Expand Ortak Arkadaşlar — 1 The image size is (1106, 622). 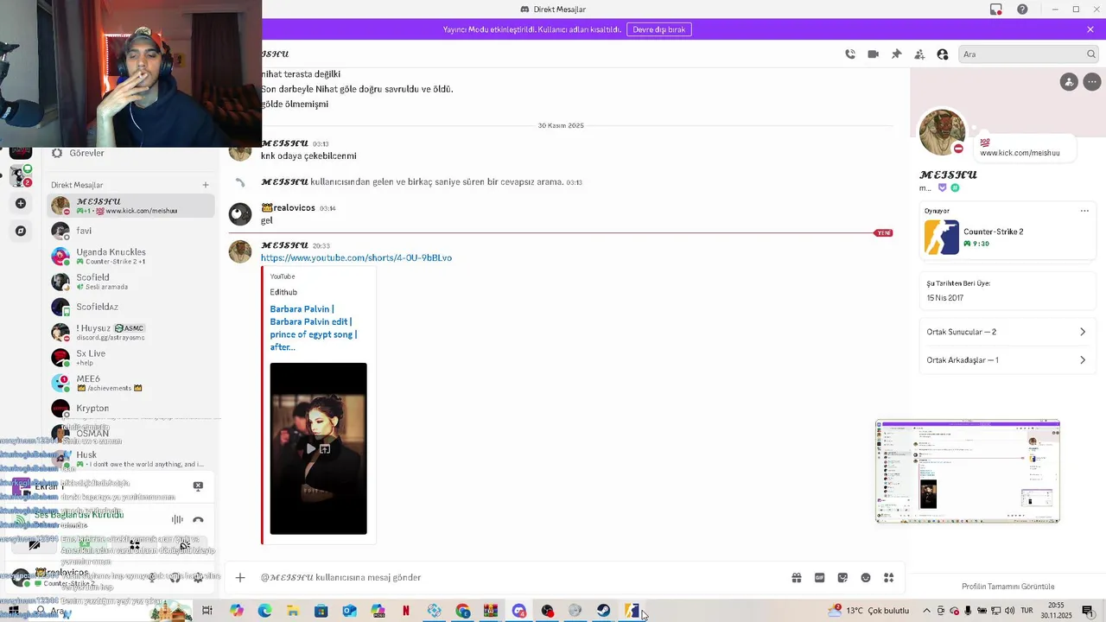[1007, 360]
